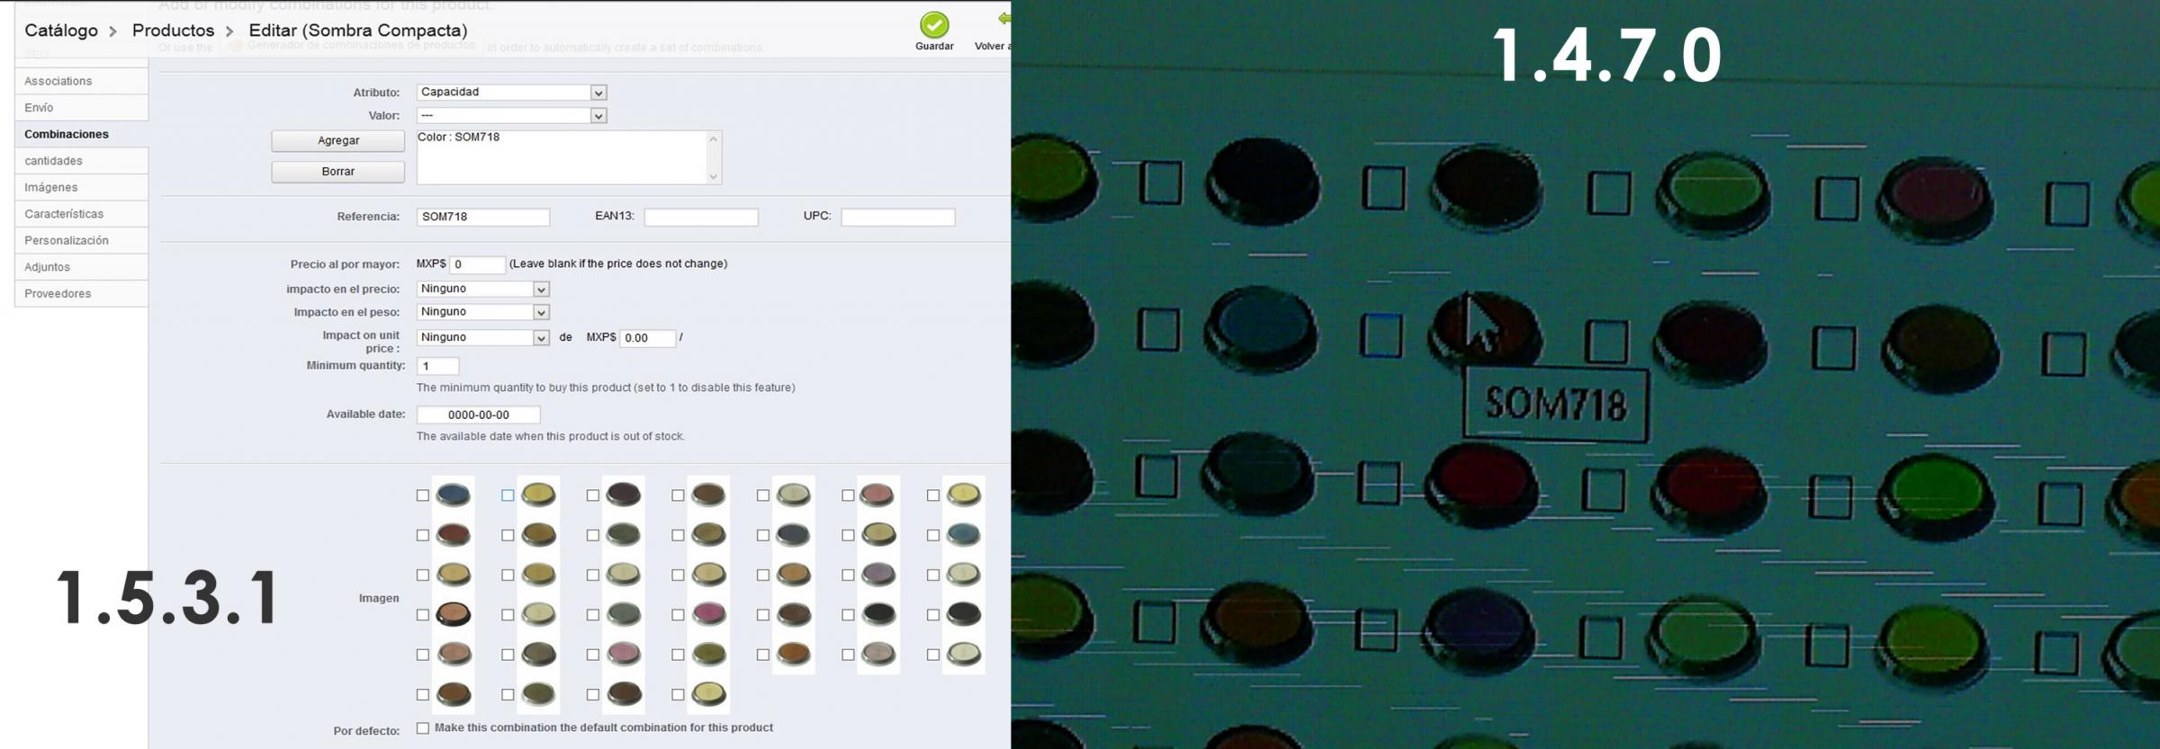In the 1.4.7.0 photo, click the swatch under the cursor

(x=1485, y=330)
